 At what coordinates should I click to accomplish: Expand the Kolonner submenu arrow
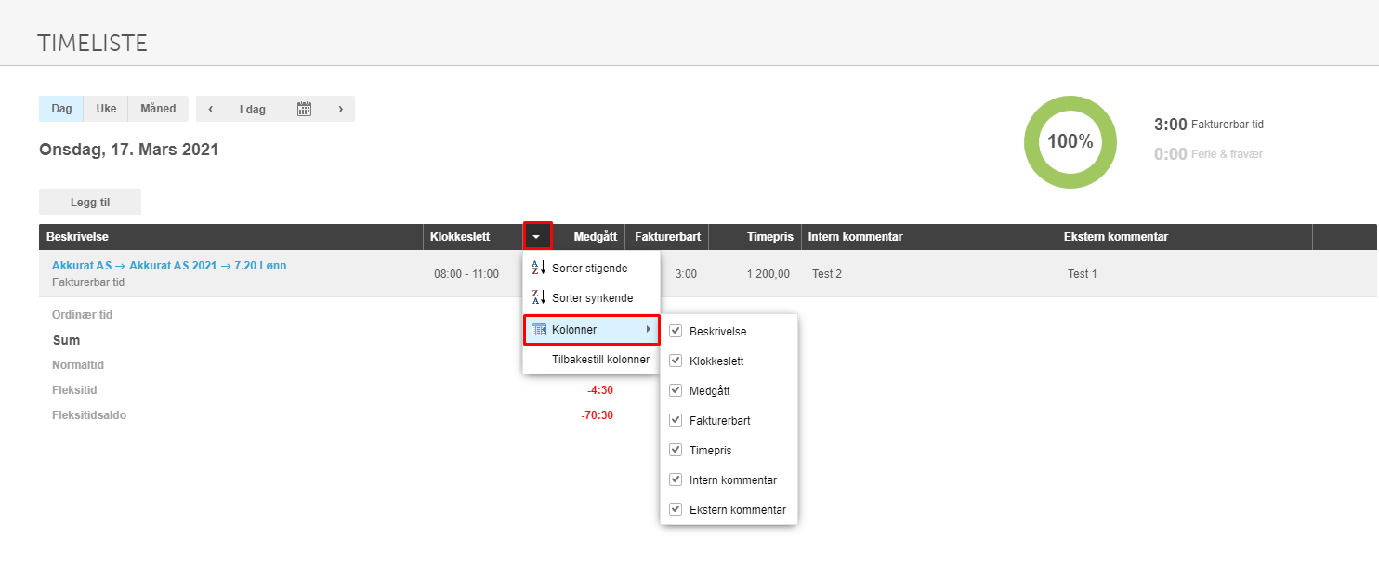(x=648, y=329)
